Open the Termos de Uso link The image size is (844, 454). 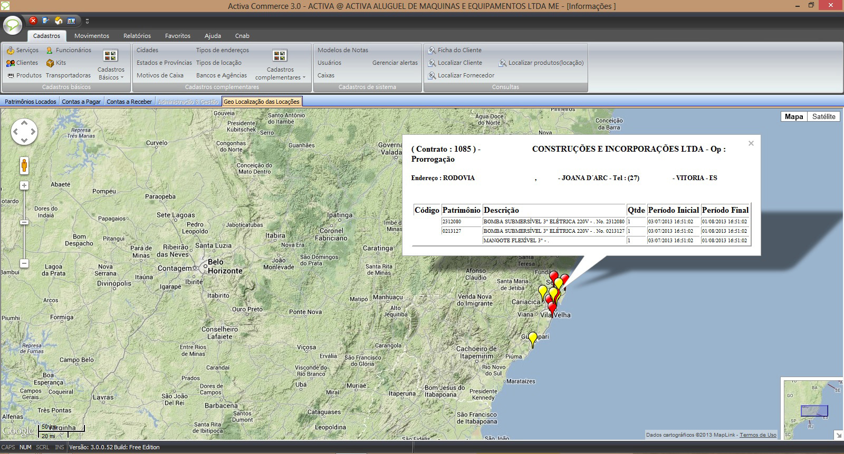[758, 435]
